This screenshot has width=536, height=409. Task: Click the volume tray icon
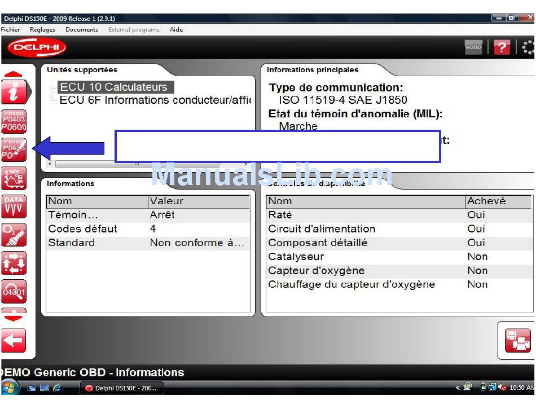pos(502,387)
